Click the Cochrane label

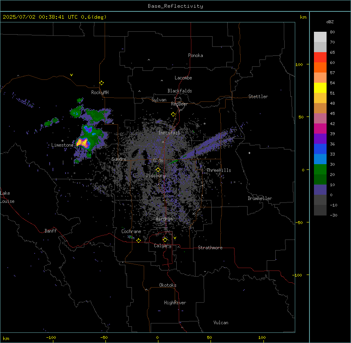131,231
